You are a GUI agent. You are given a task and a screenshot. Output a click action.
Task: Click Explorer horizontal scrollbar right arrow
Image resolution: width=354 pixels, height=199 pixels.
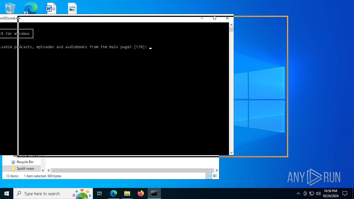(x=217, y=170)
